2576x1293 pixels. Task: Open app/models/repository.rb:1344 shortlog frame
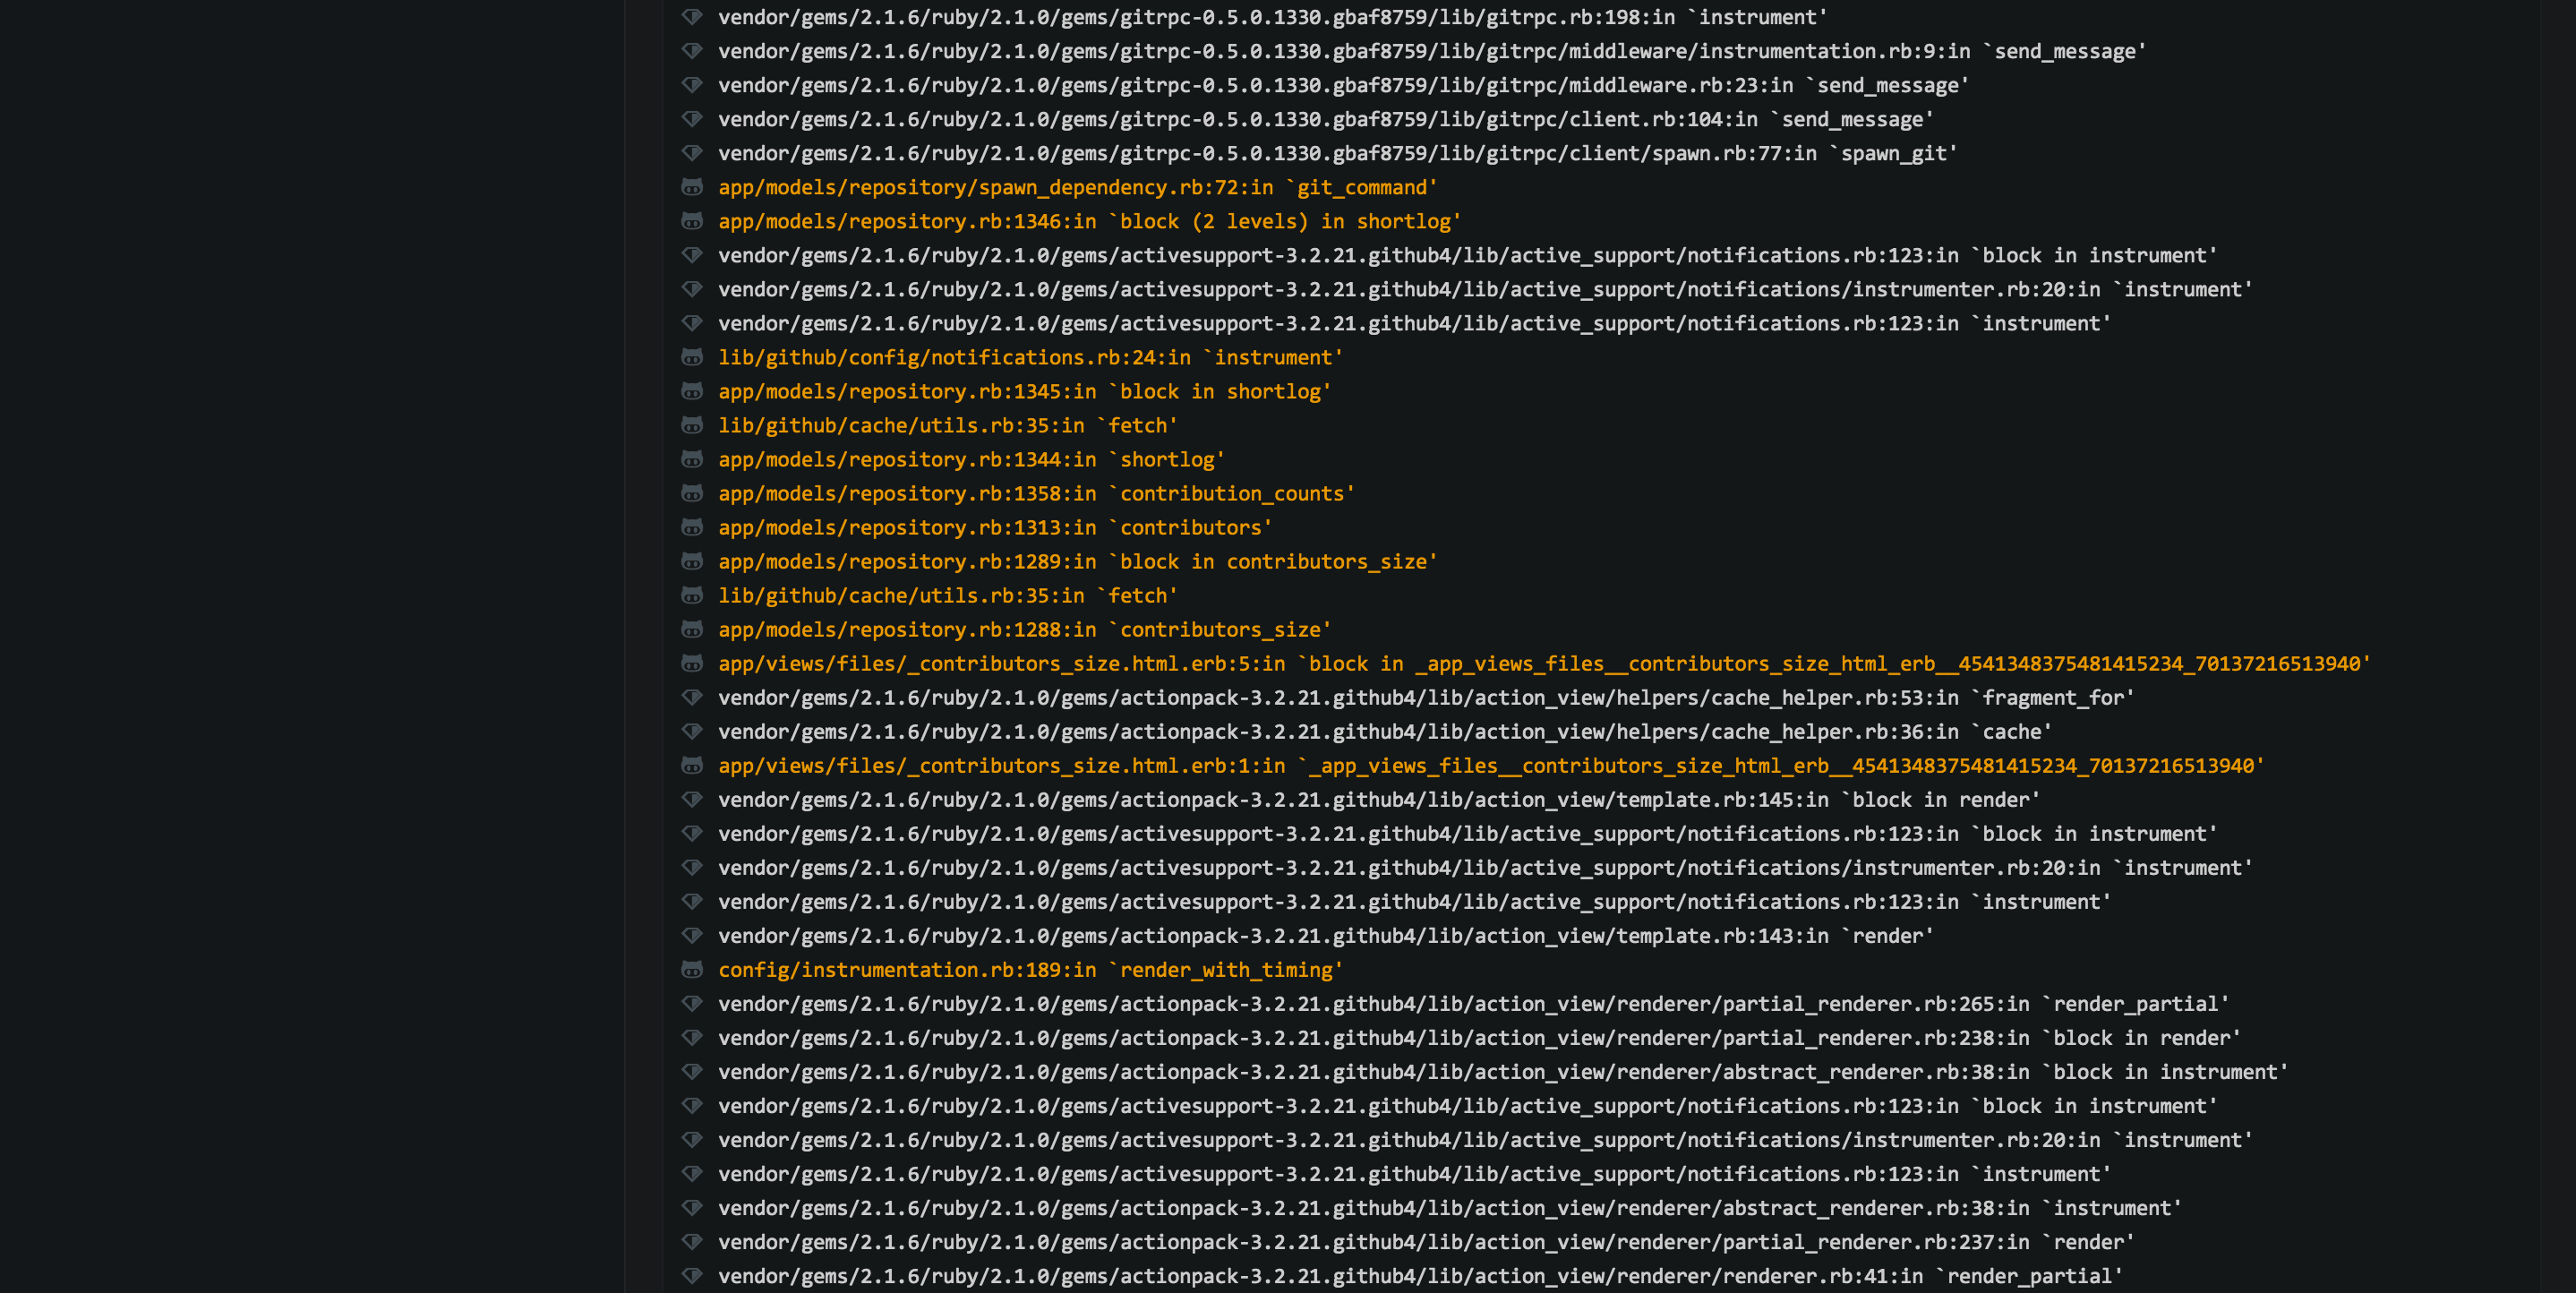click(970, 459)
